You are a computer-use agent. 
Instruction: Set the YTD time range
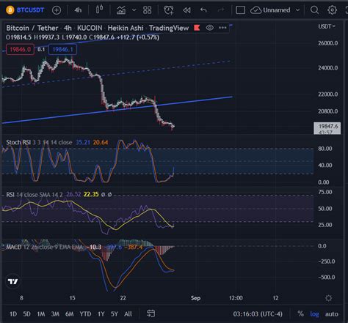point(85,314)
